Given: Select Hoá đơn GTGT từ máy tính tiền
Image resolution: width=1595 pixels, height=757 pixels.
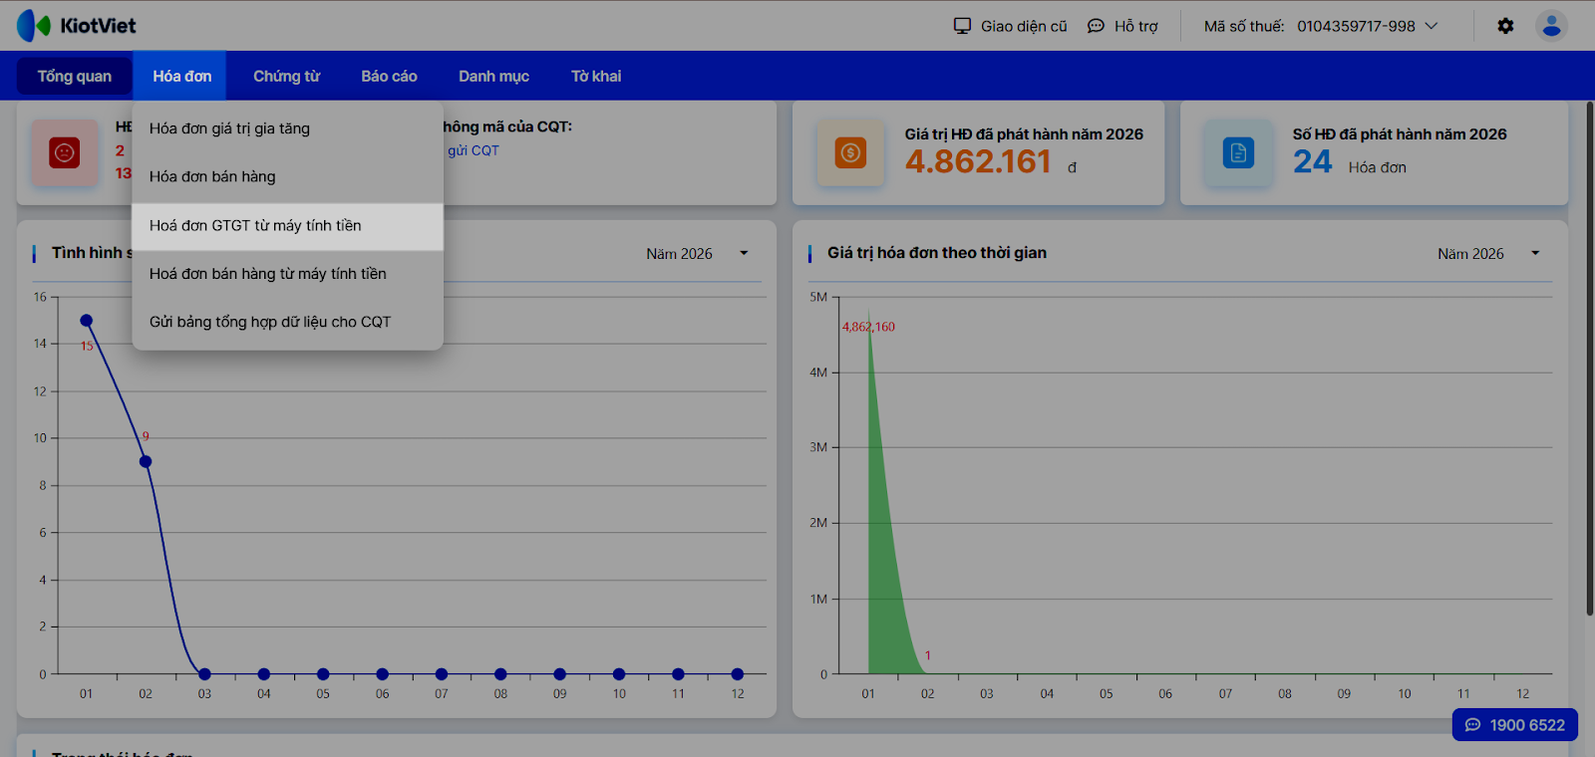Looking at the screenshot, I should [255, 226].
